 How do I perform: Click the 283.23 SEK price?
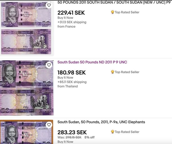coord(72,132)
